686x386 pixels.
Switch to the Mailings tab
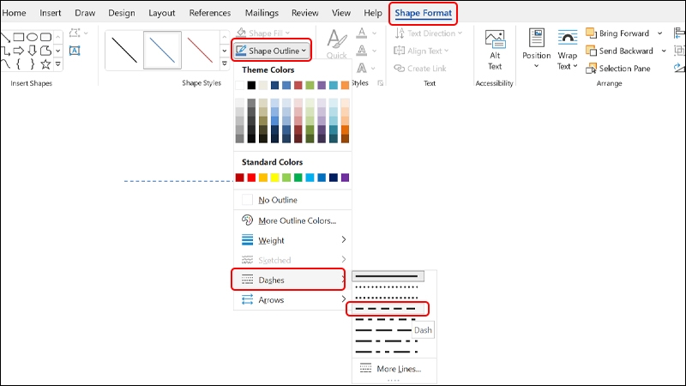click(262, 13)
